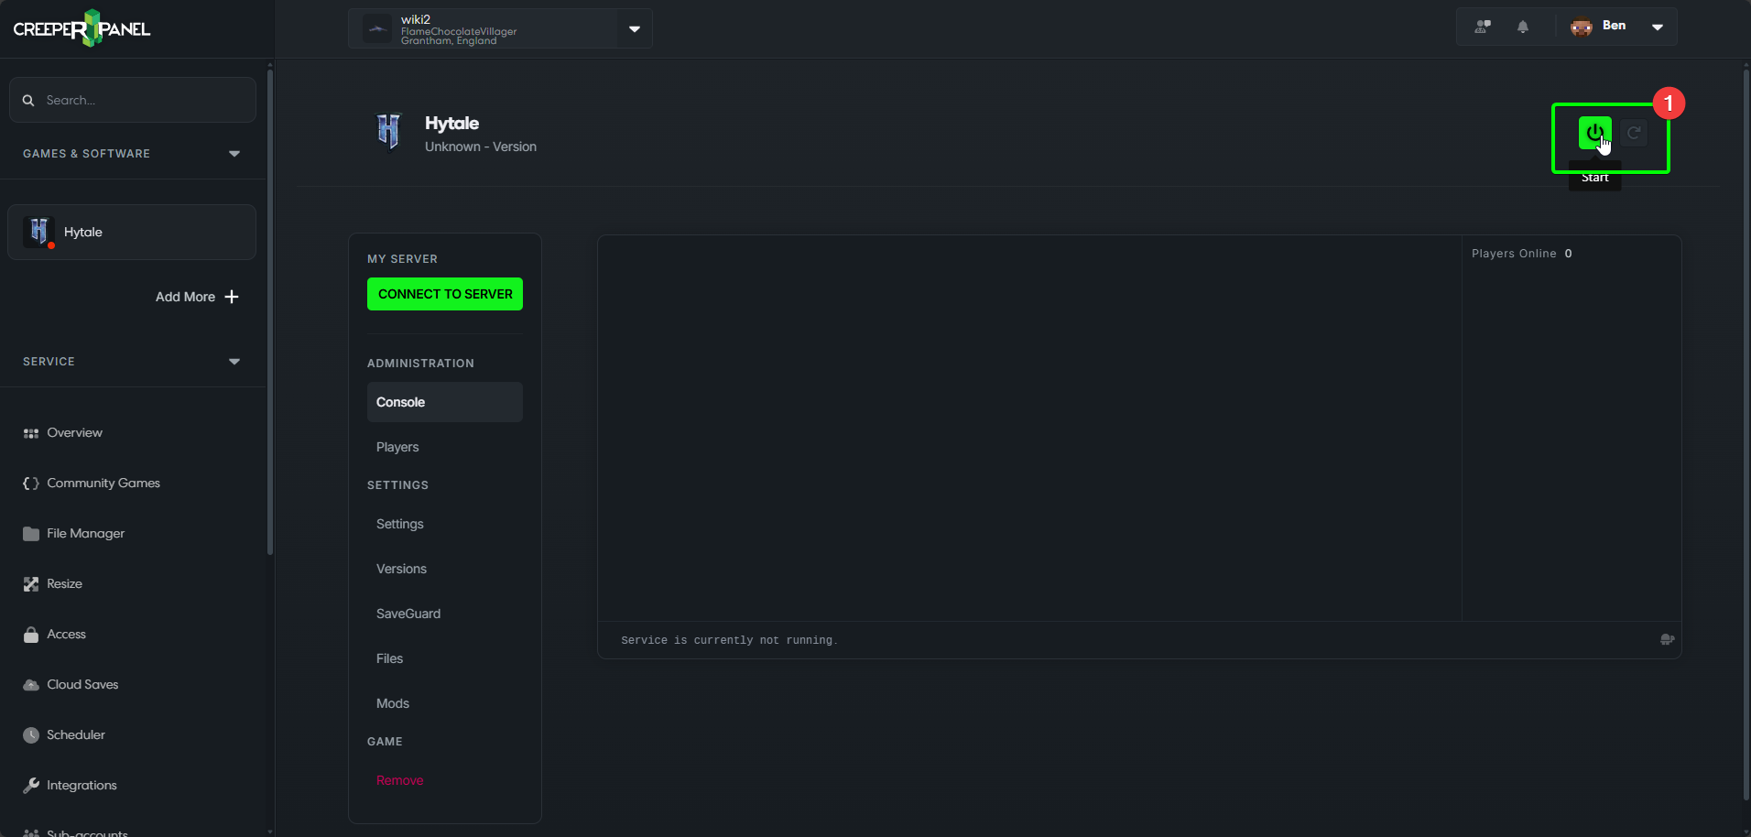
Task: Open Cloud Saves in sidebar
Action: click(82, 684)
